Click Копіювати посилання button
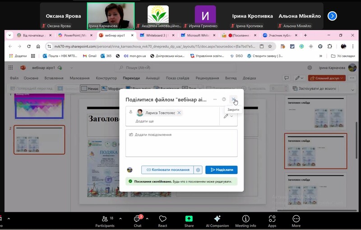The image size is (361, 230). coord(167,170)
